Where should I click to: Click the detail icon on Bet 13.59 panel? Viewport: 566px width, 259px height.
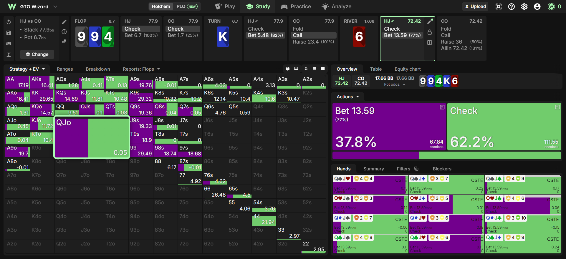pyautogui.click(x=442, y=107)
